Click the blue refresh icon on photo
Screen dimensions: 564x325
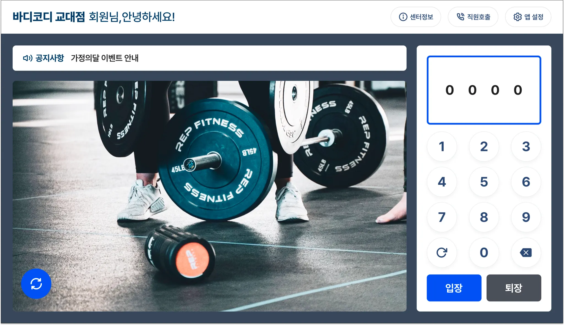click(x=36, y=283)
